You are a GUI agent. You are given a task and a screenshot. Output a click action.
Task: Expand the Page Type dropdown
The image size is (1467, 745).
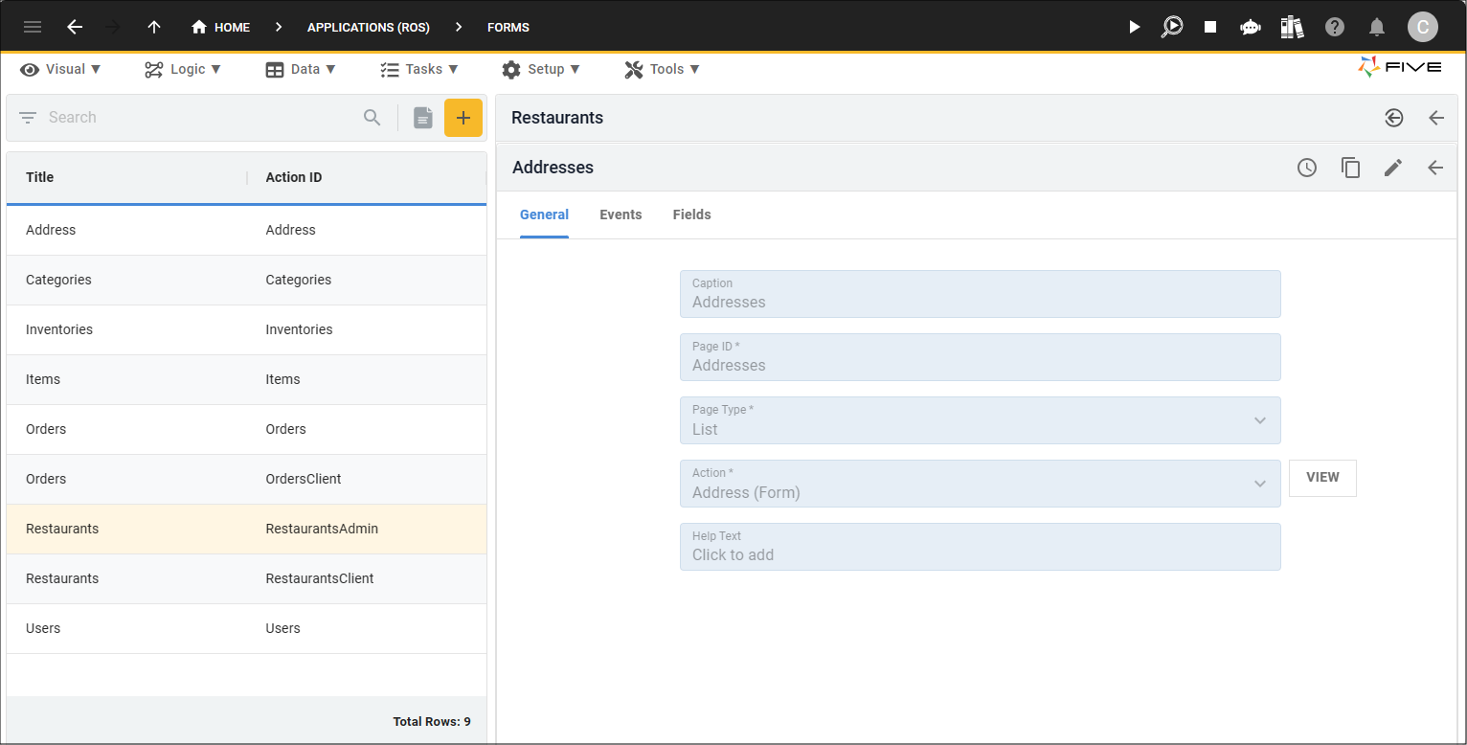coord(980,420)
